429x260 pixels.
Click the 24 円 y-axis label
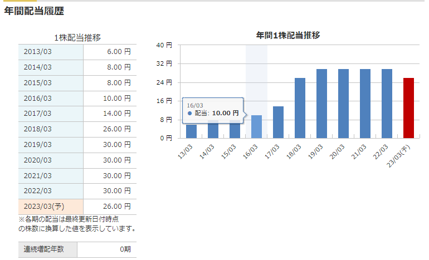[x=164, y=82]
